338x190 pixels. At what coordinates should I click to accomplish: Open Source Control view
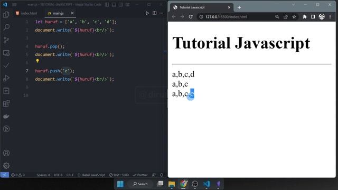click(x=6, y=40)
